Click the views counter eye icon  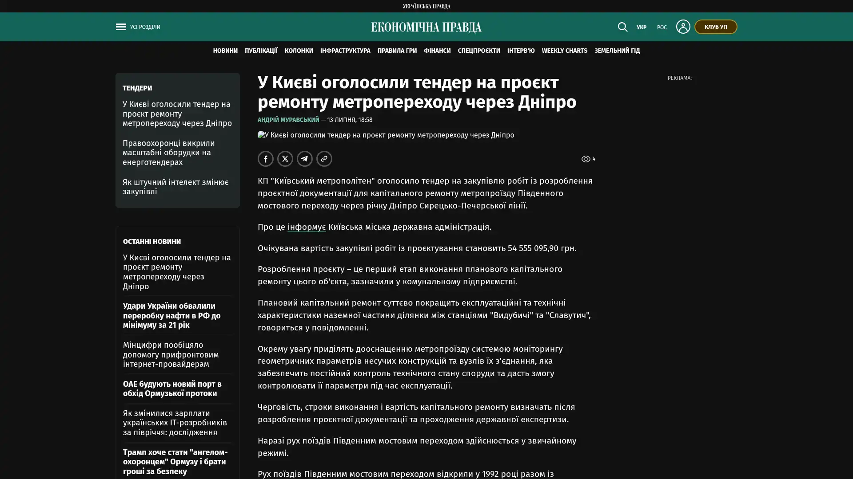pos(586,159)
